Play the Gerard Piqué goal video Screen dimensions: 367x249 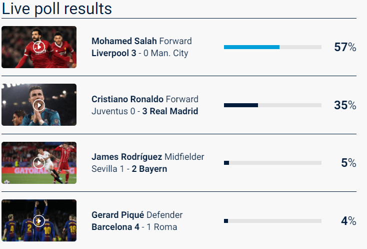click(x=39, y=221)
